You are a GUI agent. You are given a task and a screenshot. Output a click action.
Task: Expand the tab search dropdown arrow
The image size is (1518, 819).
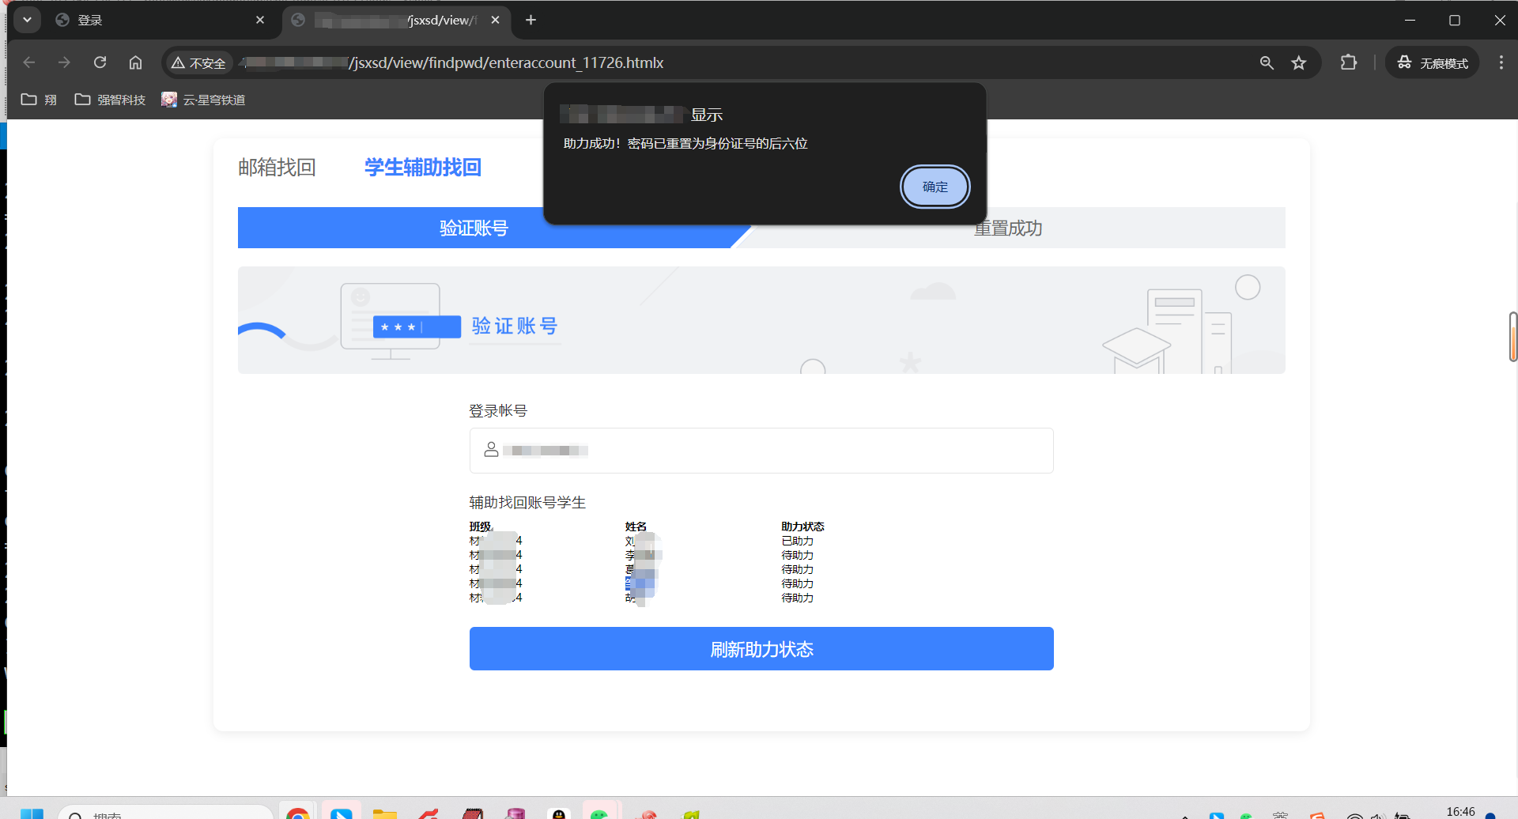(x=27, y=20)
